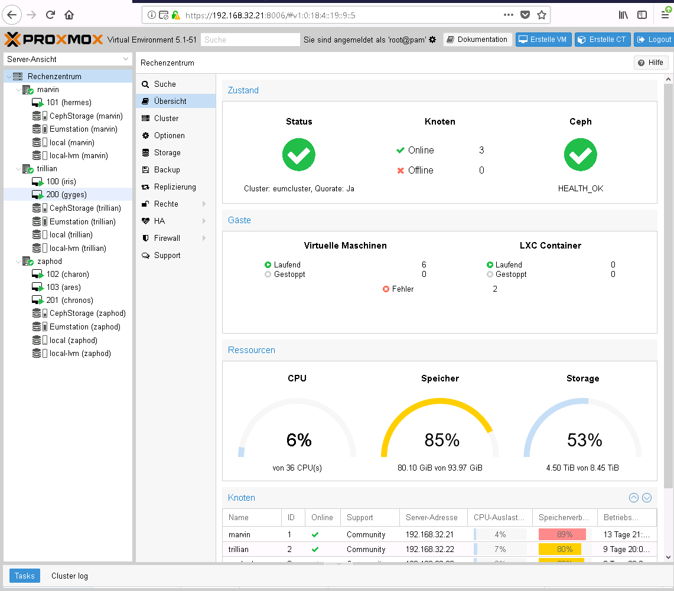Select VM 103 (ares) in tree
This screenshot has height=591, width=674.
point(63,287)
